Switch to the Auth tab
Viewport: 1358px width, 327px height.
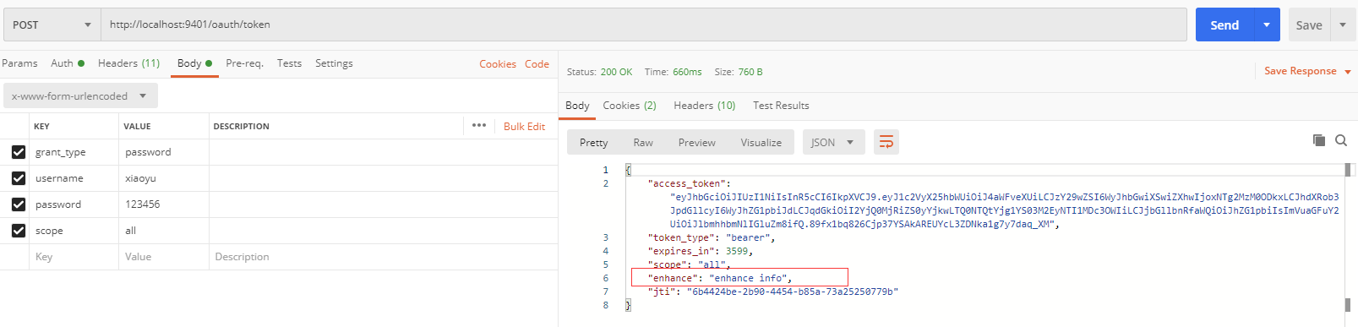coord(68,63)
